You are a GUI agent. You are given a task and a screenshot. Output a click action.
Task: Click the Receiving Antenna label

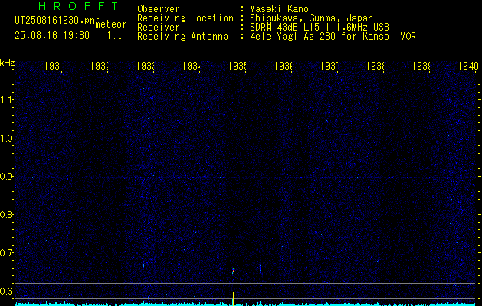point(182,37)
